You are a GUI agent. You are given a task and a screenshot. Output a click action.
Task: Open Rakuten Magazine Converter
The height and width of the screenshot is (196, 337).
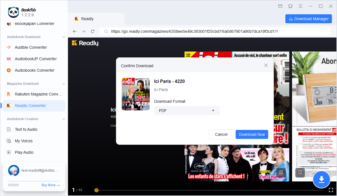34,94
